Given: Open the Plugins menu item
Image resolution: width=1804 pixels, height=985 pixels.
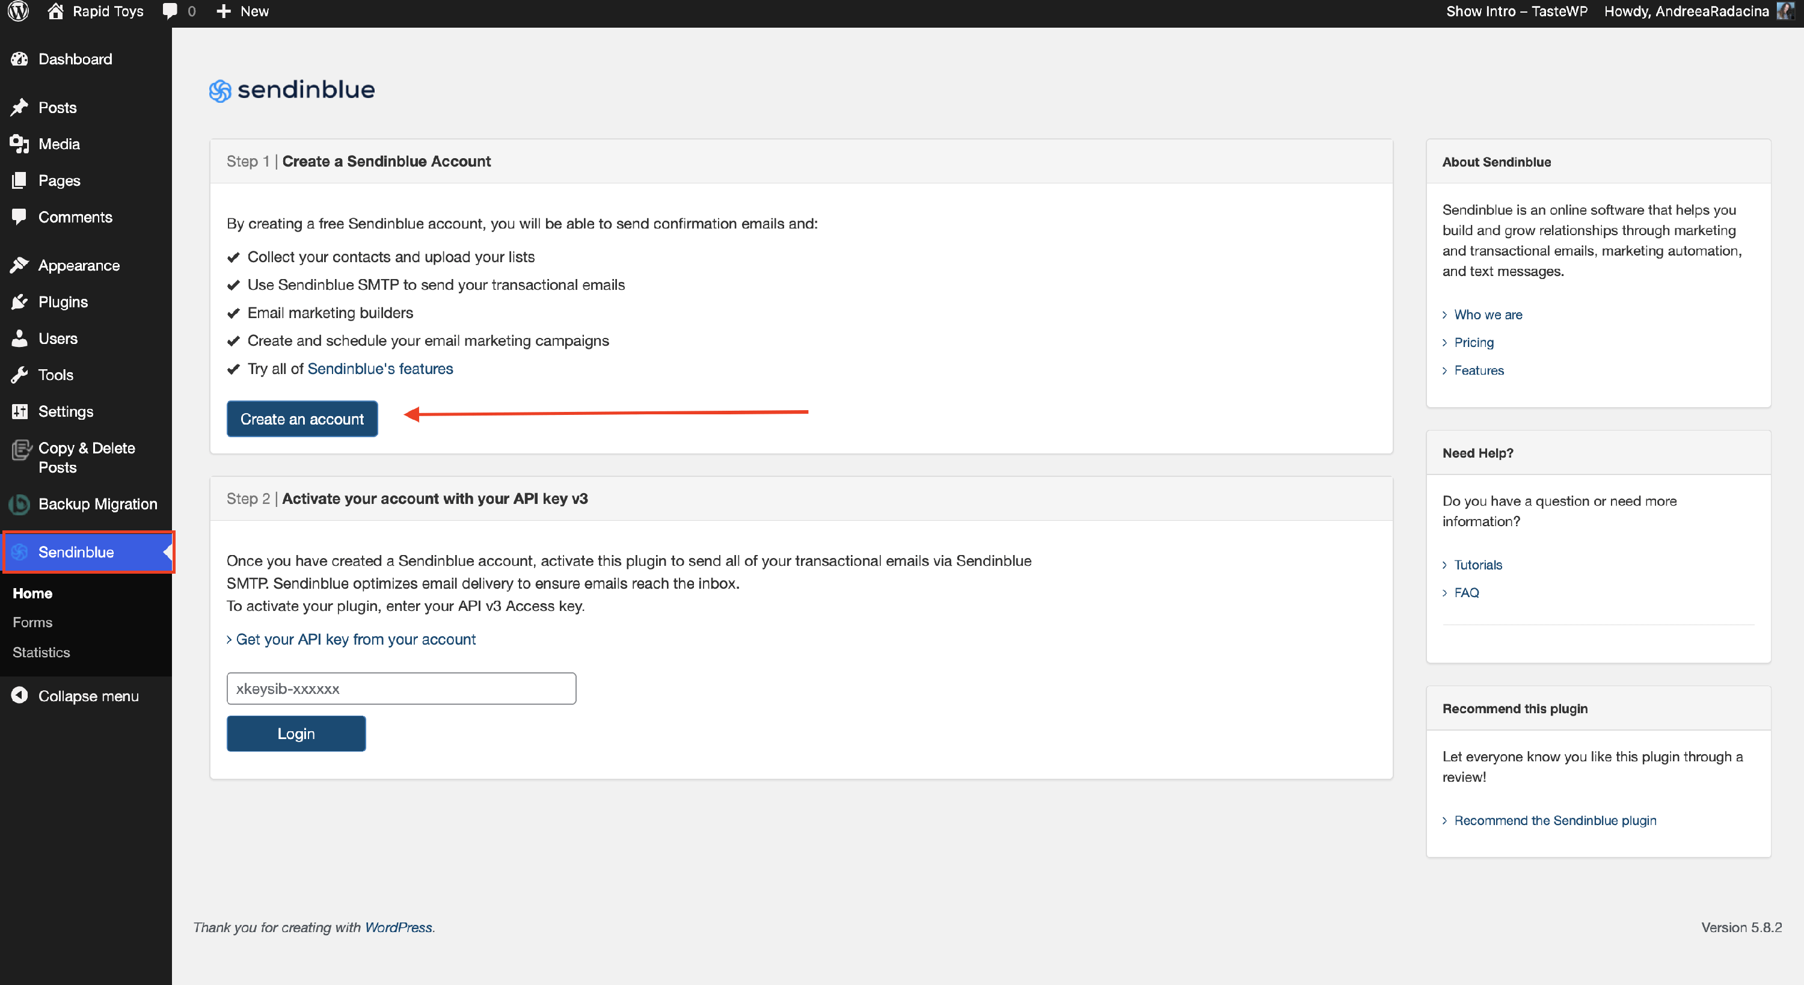Looking at the screenshot, I should 63,302.
